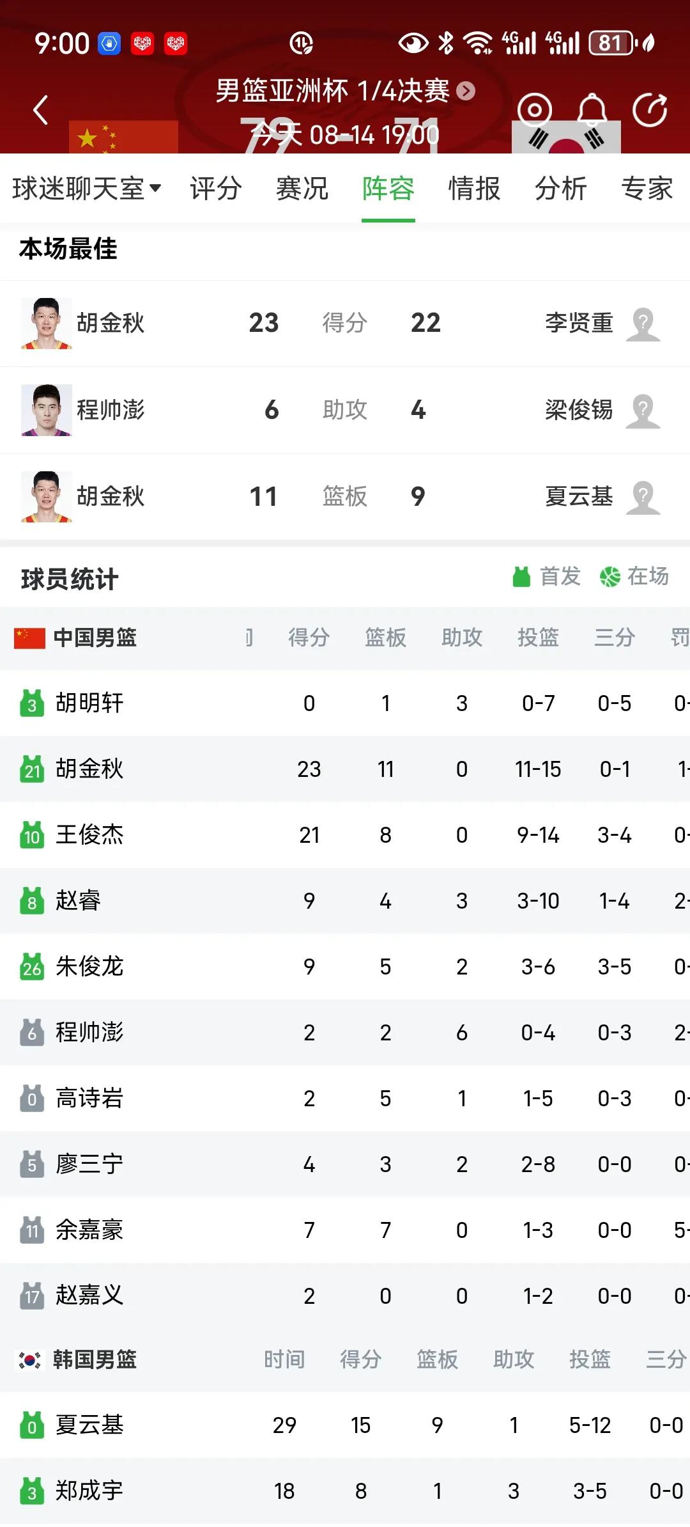Switch to the 赛况 tab

coord(302,189)
